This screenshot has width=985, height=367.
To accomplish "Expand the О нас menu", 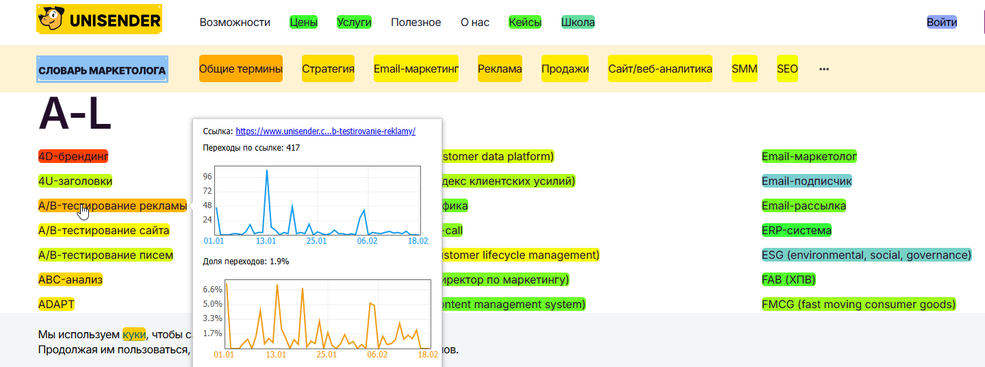I will (475, 23).
